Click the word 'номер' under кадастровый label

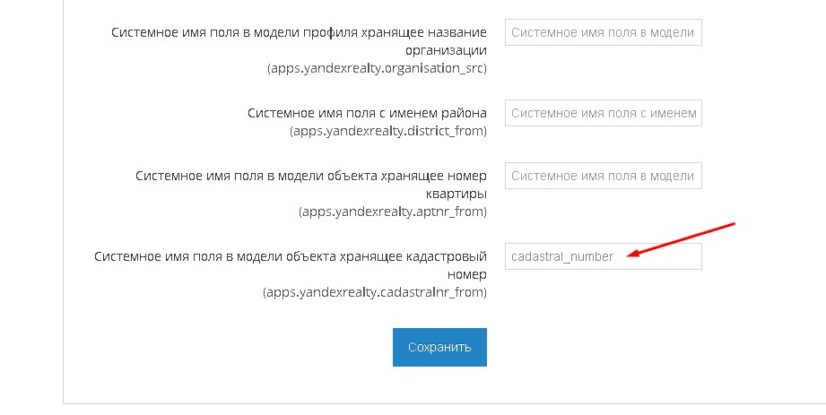[x=467, y=274]
